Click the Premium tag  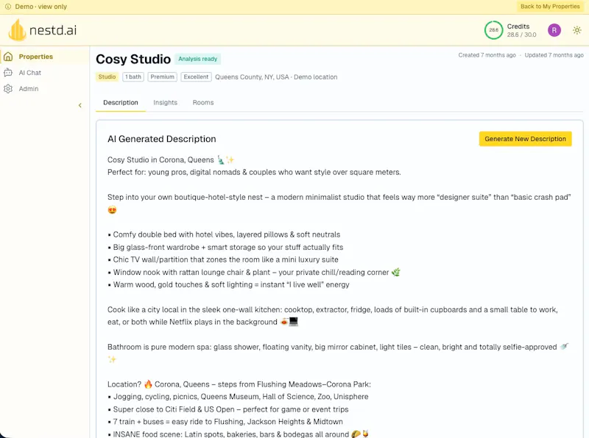(162, 77)
